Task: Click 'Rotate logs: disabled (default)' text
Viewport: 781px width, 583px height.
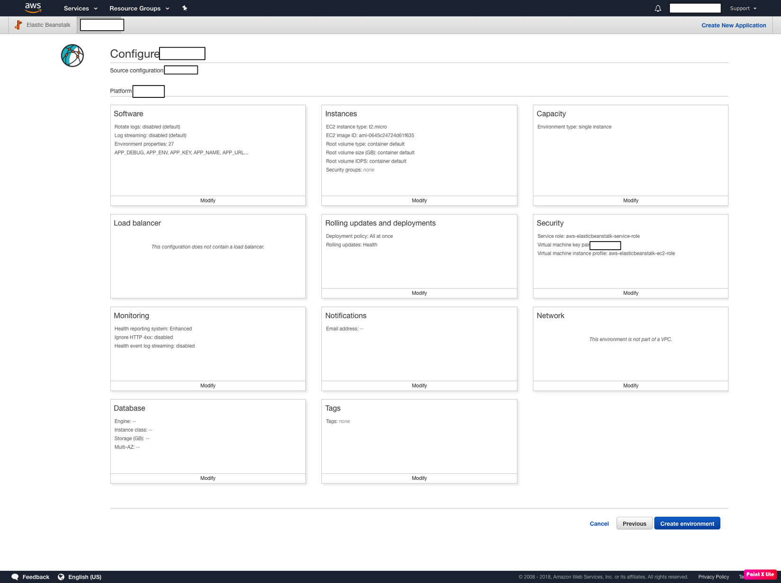Action: [x=147, y=127]
